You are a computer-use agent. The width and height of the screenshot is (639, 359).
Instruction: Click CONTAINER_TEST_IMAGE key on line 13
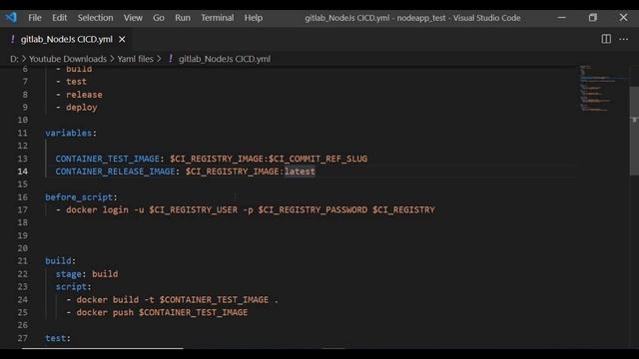pyautogui.click(x=107, y=159)
